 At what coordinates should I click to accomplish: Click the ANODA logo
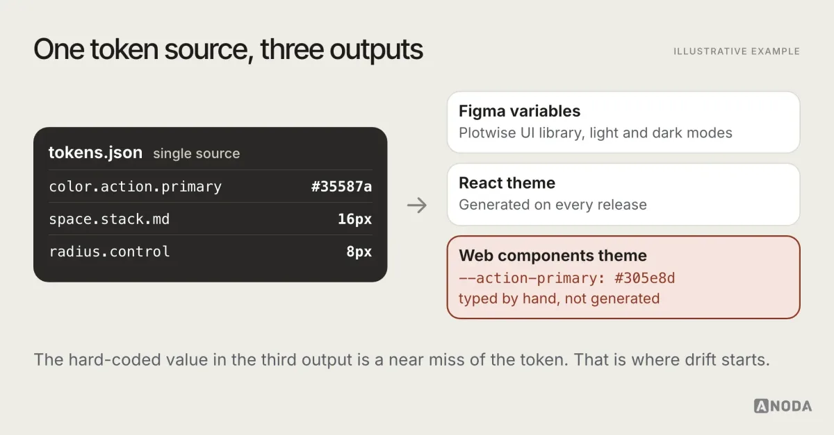[x=783, y=406]
